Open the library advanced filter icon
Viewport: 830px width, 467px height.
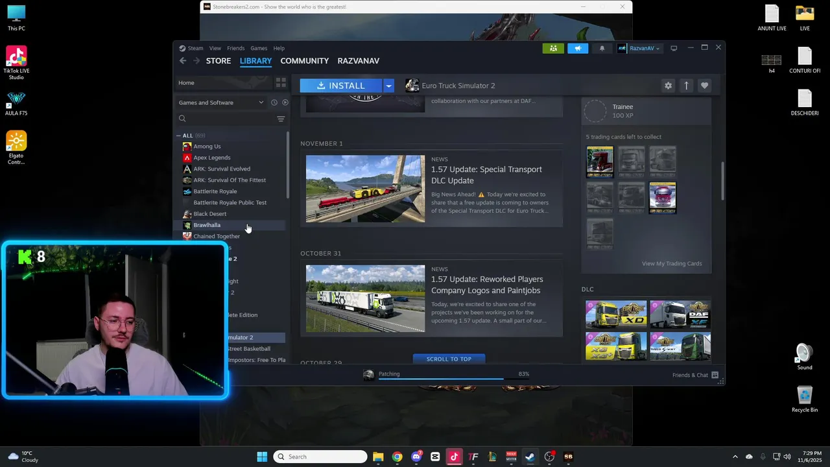tap(281, 119)
